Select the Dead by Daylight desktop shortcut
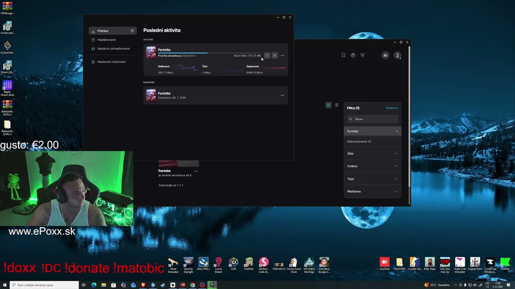 click(x=188, y=265)
